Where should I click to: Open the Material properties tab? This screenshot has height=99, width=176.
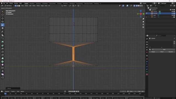click(147, 75)
